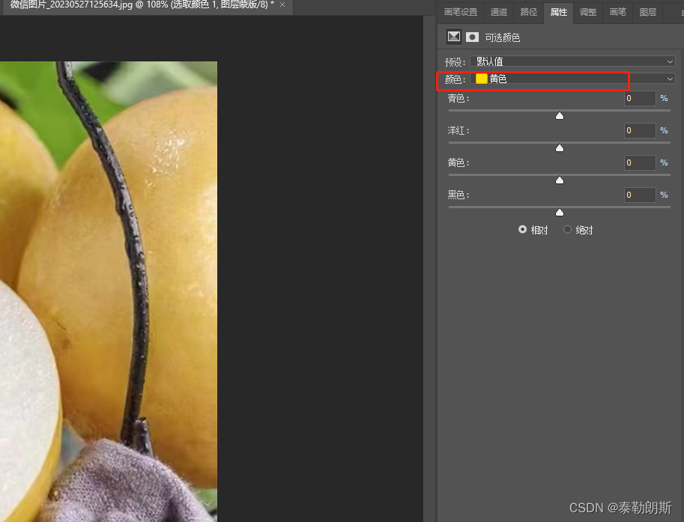Click the 黑色 label
This screenshot has height=522, width=684.
(x=458, y=195)
